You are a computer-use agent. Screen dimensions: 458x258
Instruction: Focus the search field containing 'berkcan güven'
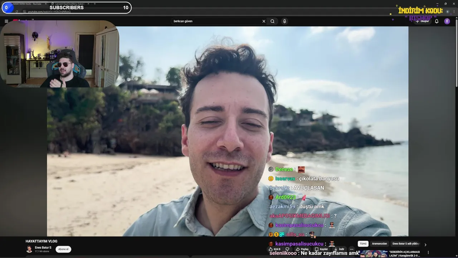[x=217, y=21]
